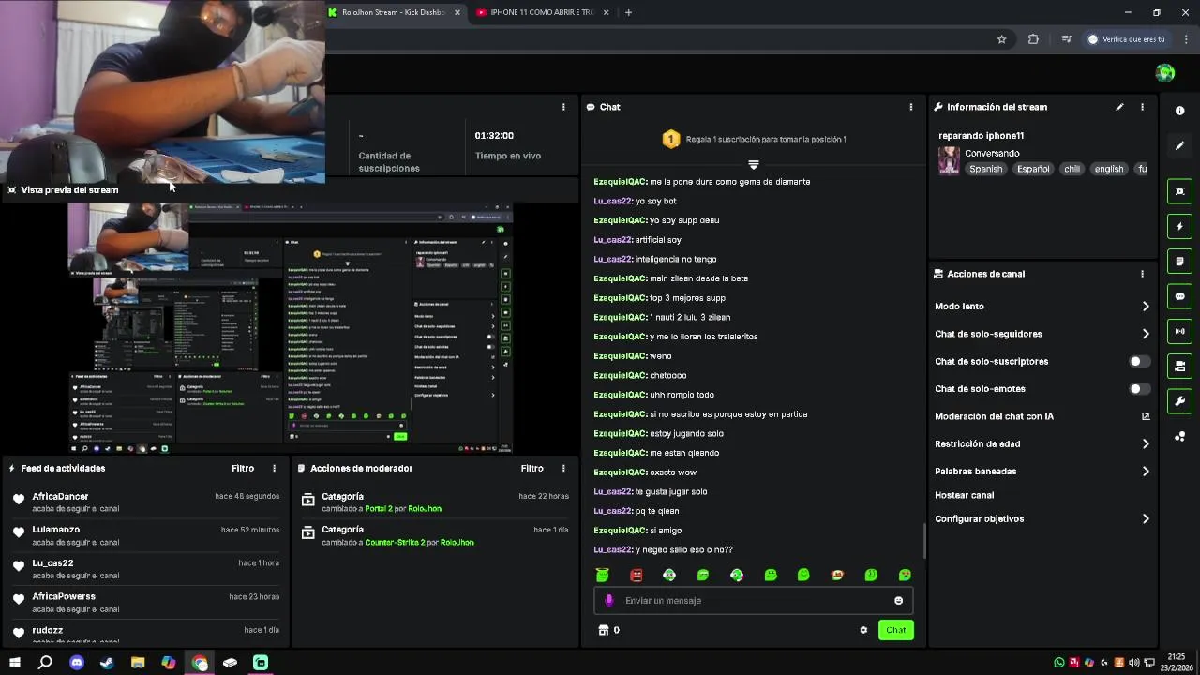Viewport: 1200px width, 675px height.
Task: Open Streamlabs from the taskbar
Action: click(x=261, y=663)
